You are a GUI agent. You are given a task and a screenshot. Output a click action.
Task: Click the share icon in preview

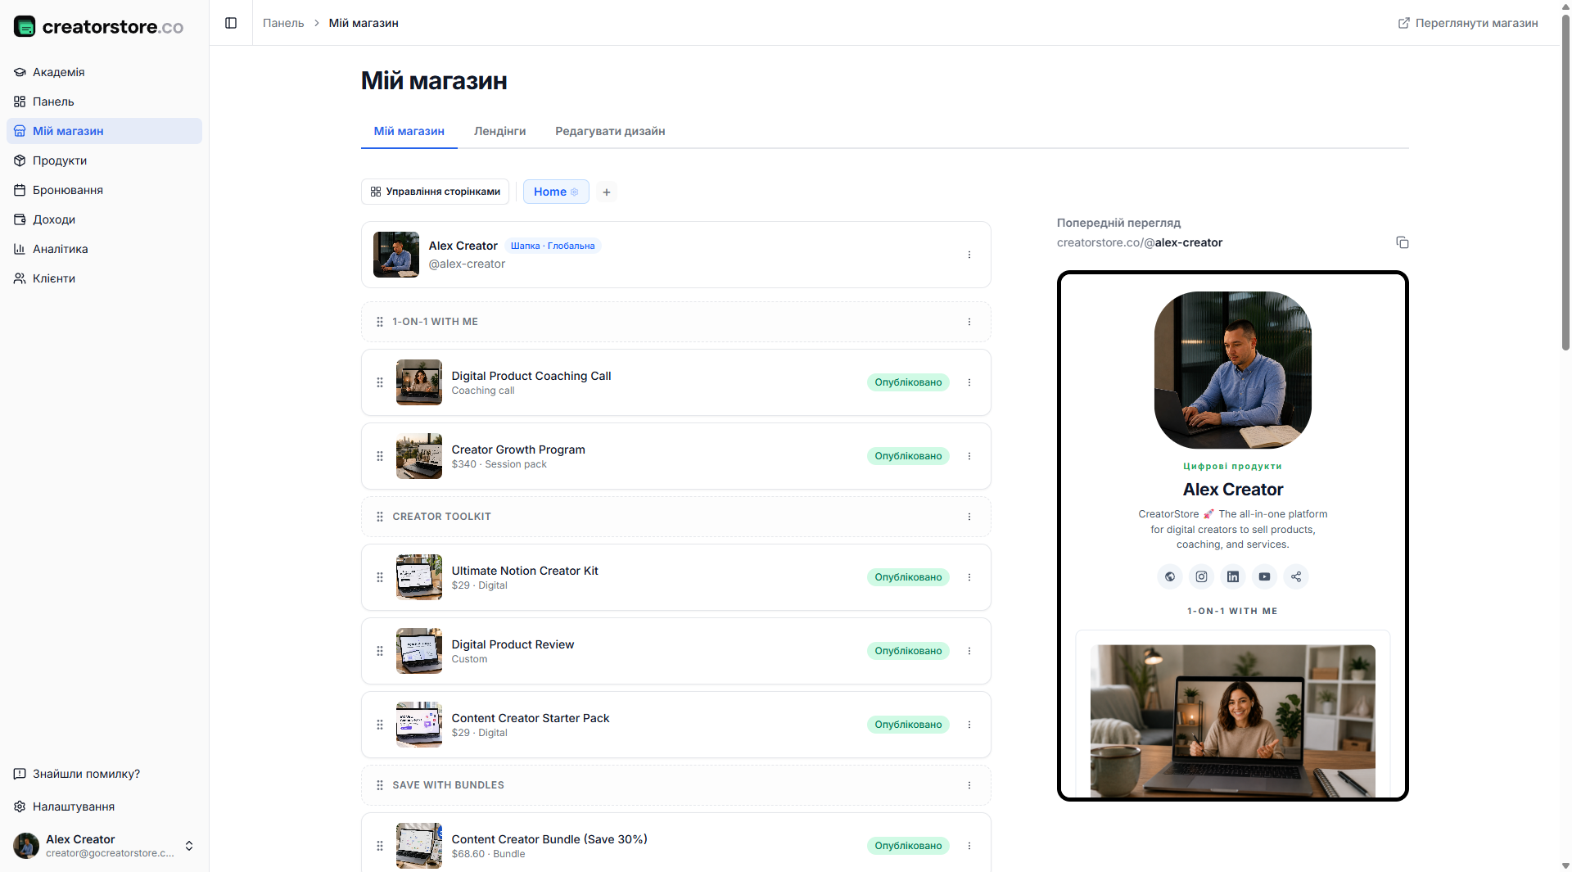pyautogui.click(x=1296, y=576)
